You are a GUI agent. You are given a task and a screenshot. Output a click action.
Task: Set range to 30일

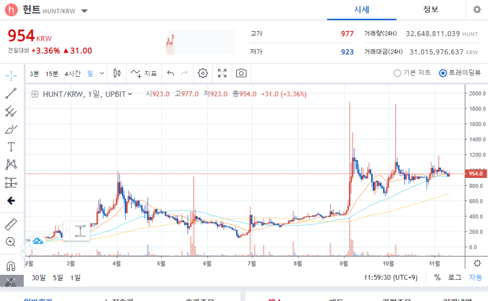(38, 278)
